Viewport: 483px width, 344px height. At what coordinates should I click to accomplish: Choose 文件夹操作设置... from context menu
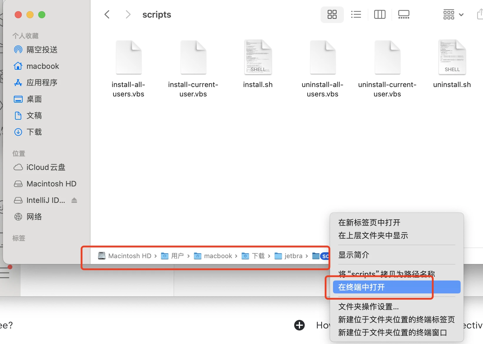tap(397, 307)
